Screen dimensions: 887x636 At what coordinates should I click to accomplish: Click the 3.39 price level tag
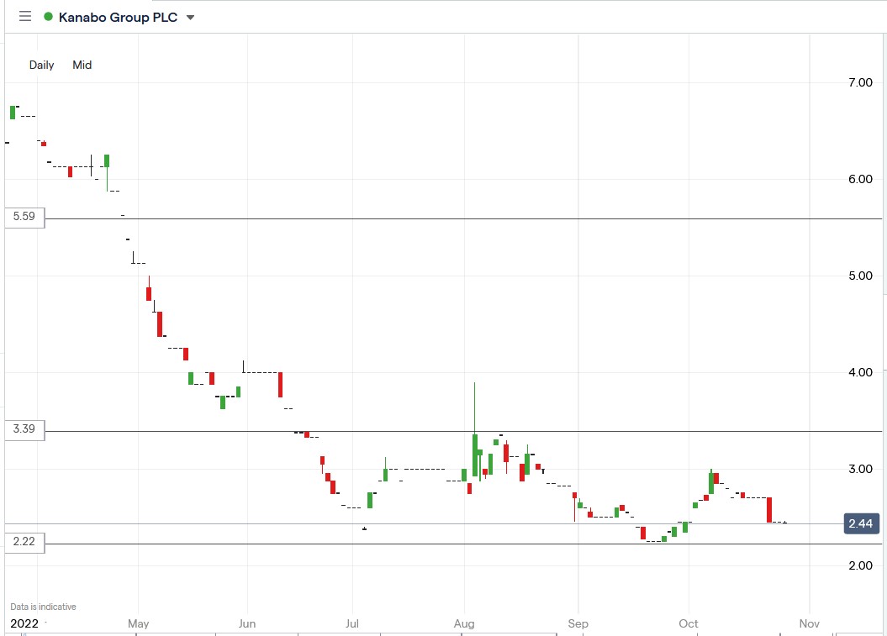pyautogui.click(x=23, y=429)
